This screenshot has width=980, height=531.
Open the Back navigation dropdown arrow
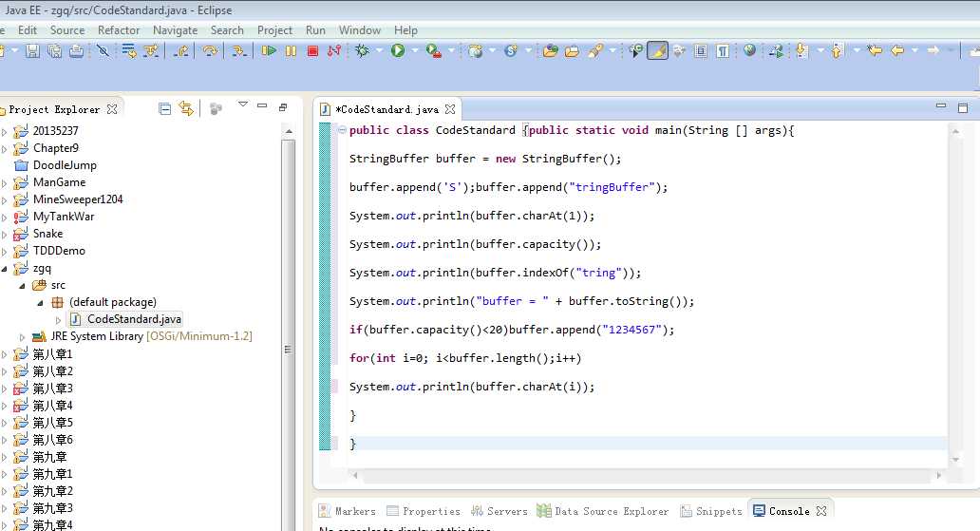click(x=915, y=50)
